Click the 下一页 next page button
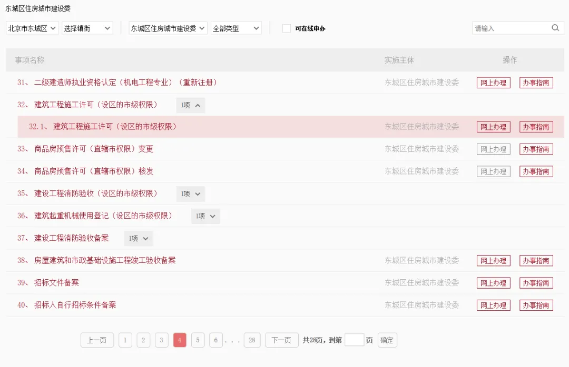 coord(281,340)
